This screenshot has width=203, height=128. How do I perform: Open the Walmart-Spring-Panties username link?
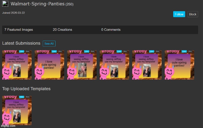pos(38,4)
